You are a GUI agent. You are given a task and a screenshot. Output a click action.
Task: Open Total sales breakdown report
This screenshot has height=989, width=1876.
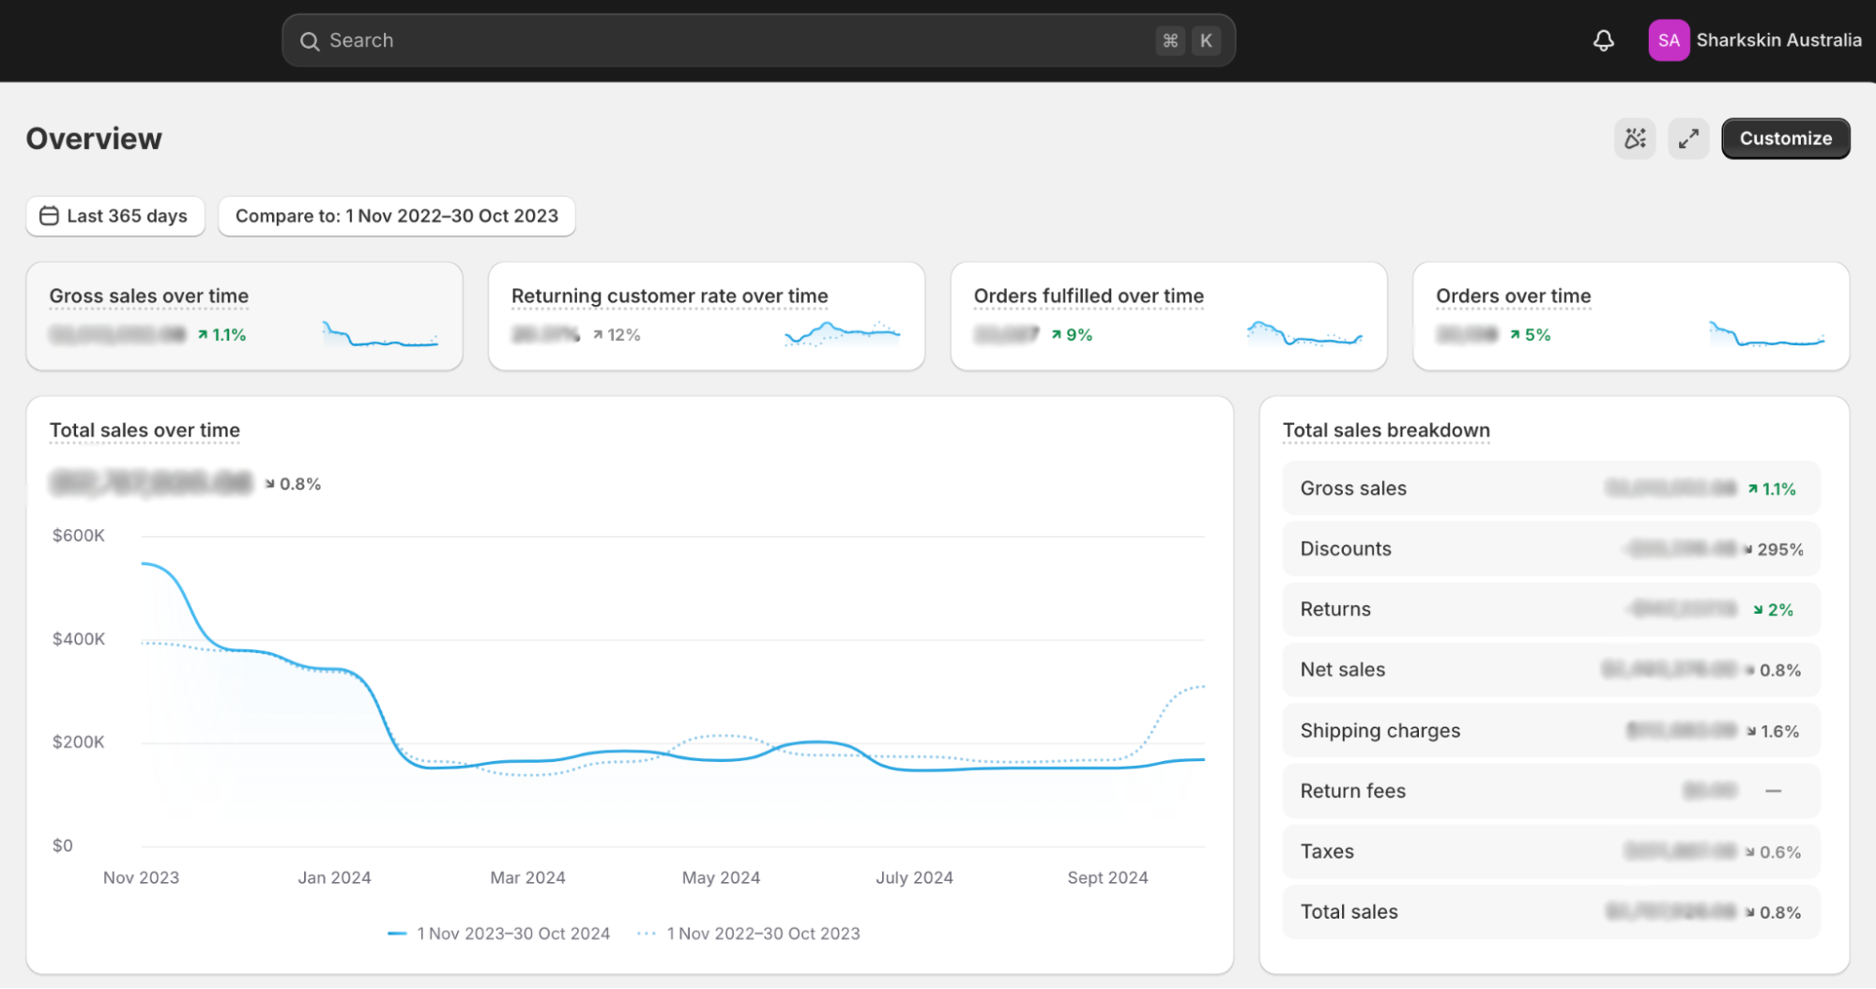tap(1385, 431)
